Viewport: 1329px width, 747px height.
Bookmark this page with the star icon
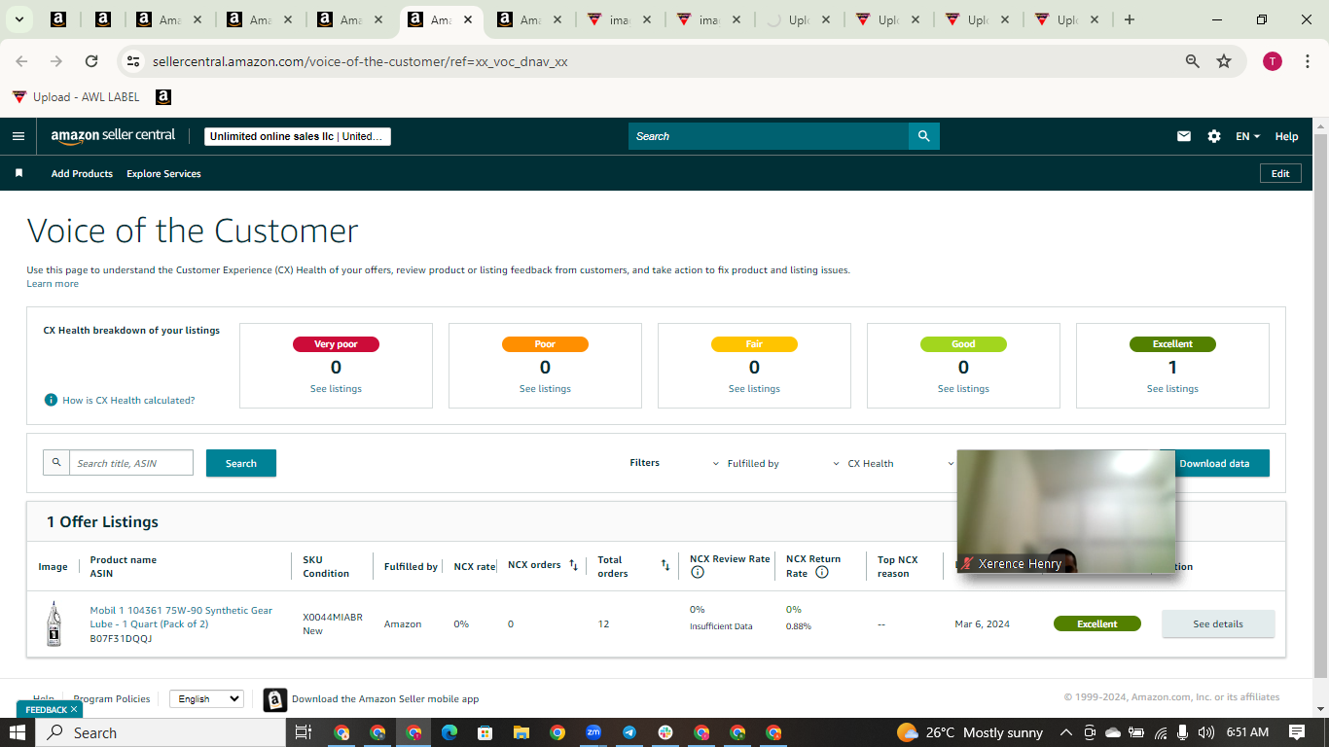point(1224,61)
